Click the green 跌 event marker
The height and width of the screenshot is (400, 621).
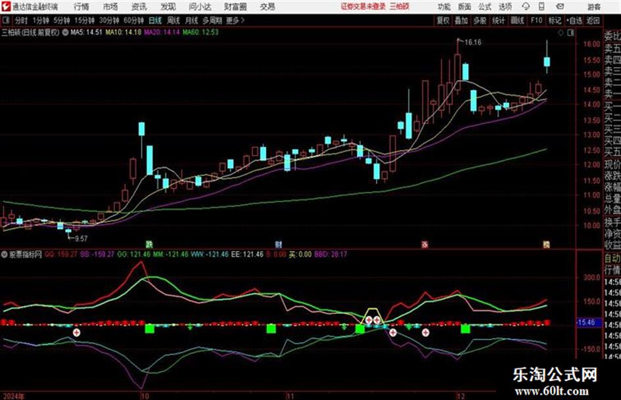149,244
